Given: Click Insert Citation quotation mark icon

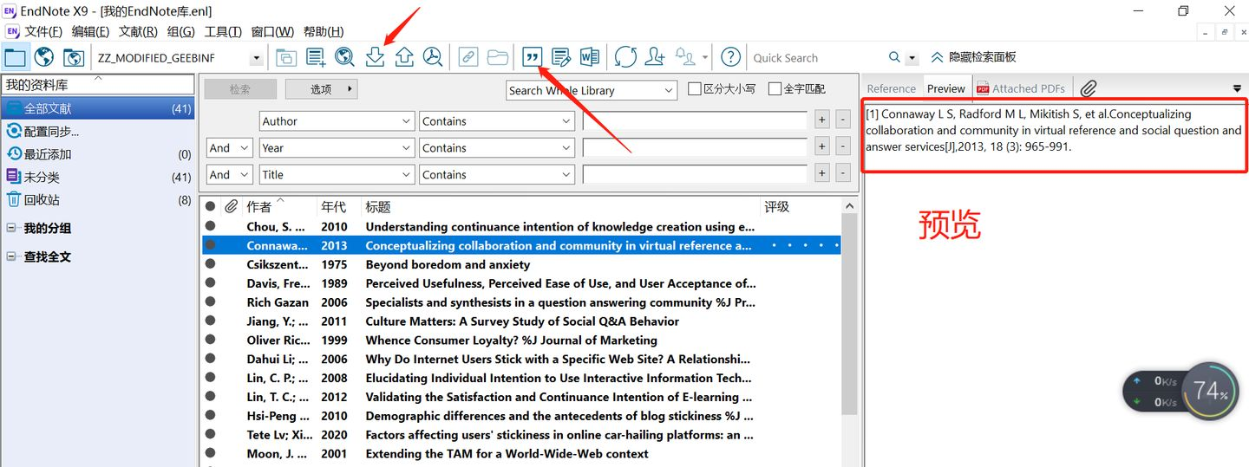Looking at the screenshot, I should [532, 57].
